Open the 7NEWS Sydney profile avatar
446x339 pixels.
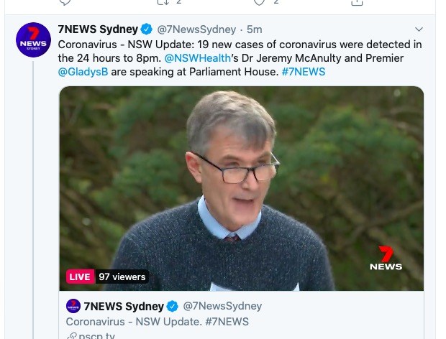coord(33,40)
